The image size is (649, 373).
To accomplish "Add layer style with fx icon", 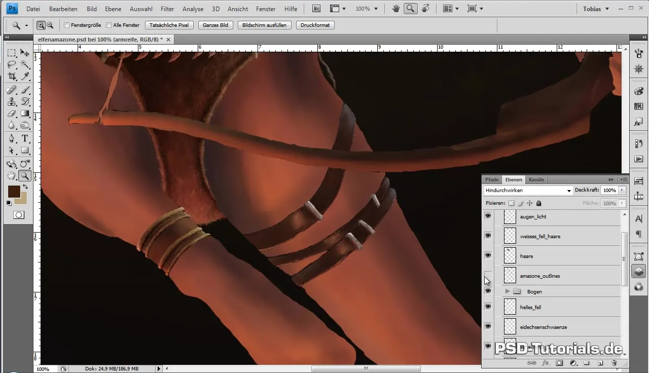I will 546,363.
